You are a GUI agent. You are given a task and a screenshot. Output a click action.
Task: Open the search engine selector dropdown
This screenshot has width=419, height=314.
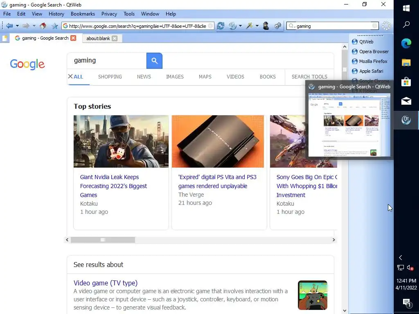point(291,26)
